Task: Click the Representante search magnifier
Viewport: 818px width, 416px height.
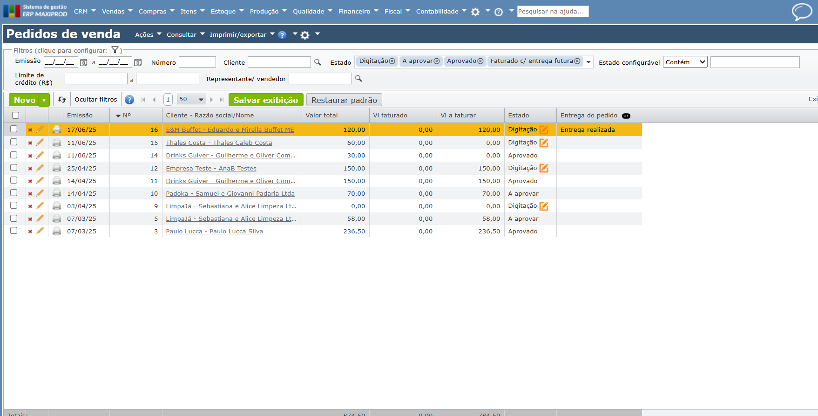Action: [358, 78]
